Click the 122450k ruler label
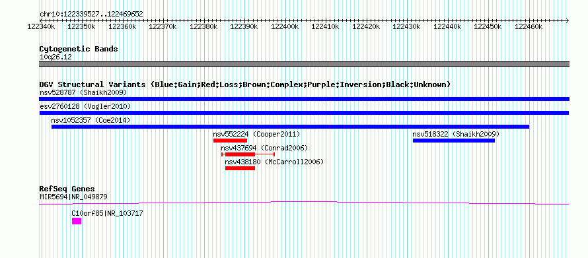 click(x=488, y=27)
